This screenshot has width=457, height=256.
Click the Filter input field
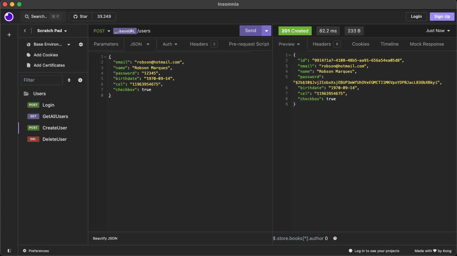coord(42,80)
